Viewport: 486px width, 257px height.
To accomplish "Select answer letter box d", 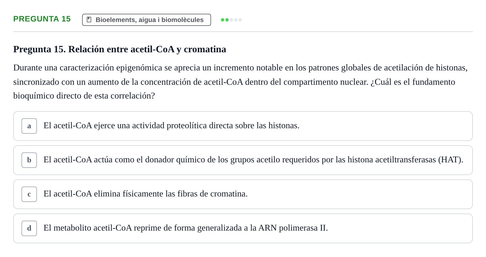I will coord(29,228).
